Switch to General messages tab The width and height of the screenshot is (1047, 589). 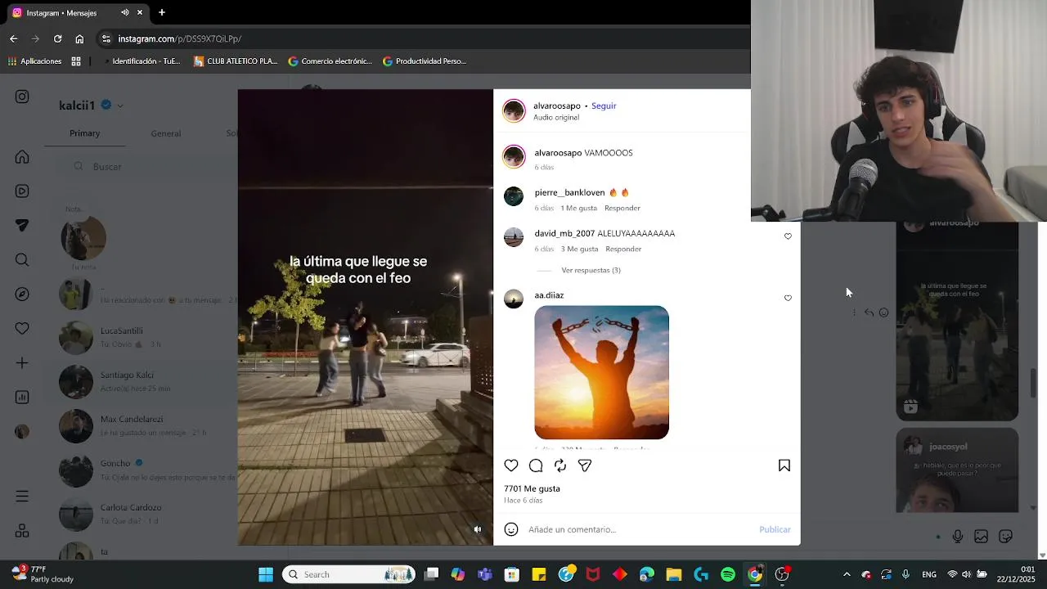tap(165, 133)
